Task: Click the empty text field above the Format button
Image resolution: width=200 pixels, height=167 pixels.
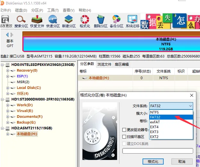Action: click(x=158, y=151)
